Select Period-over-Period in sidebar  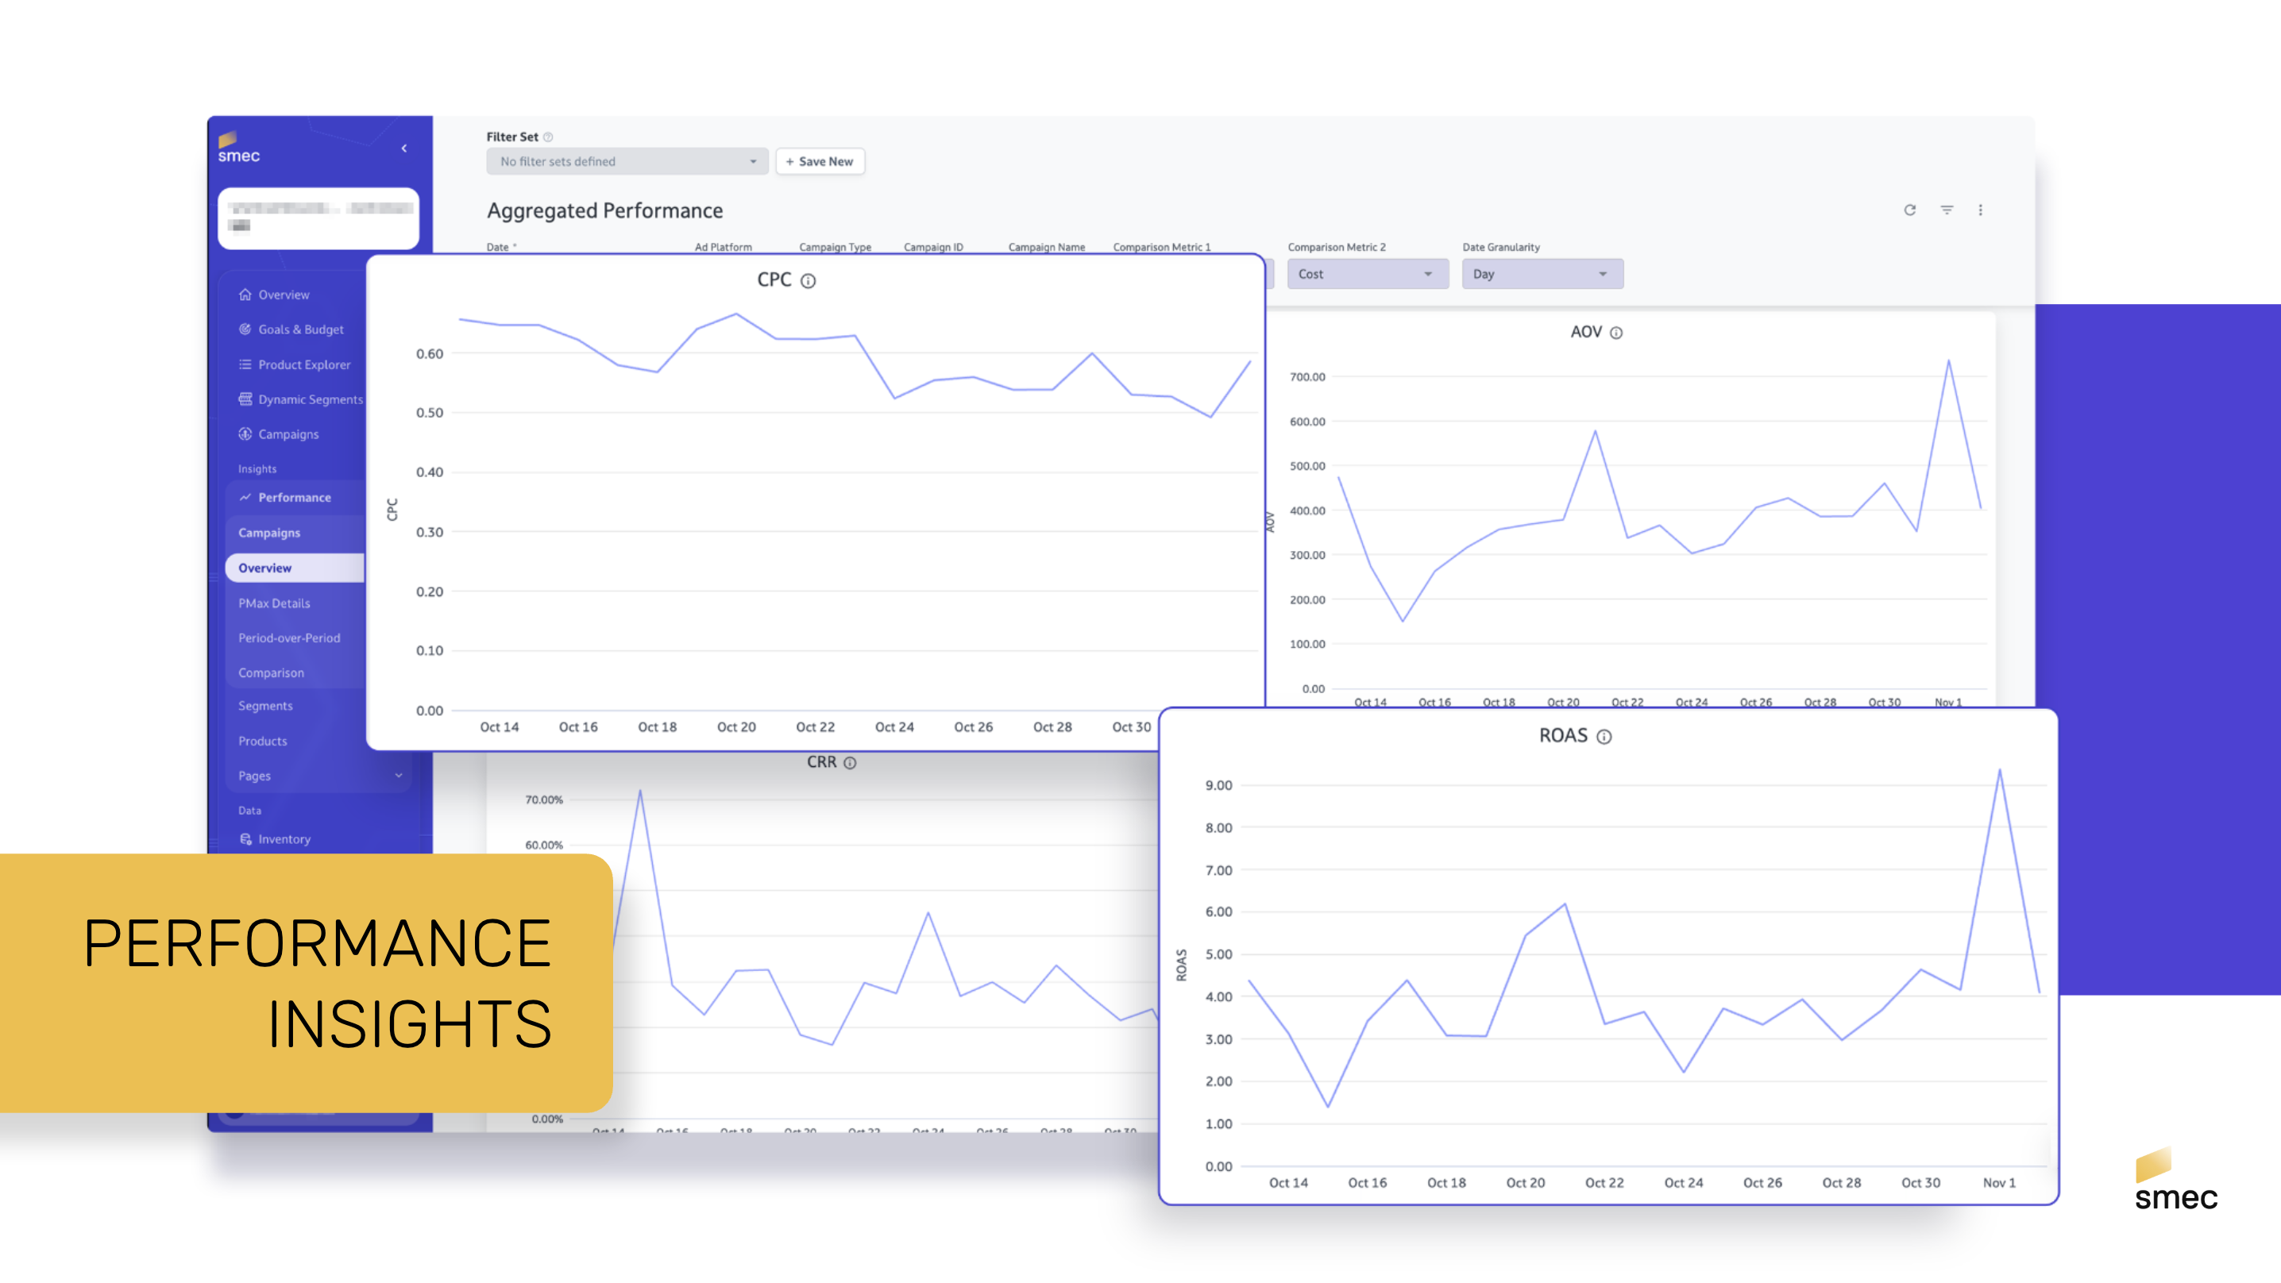tap(288, 638)
